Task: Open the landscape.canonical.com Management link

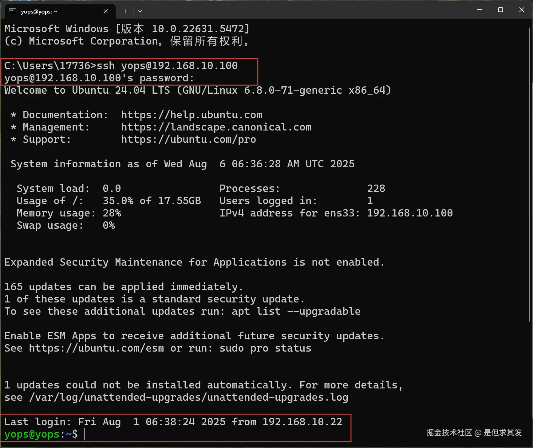Action: tap(216, 127)
